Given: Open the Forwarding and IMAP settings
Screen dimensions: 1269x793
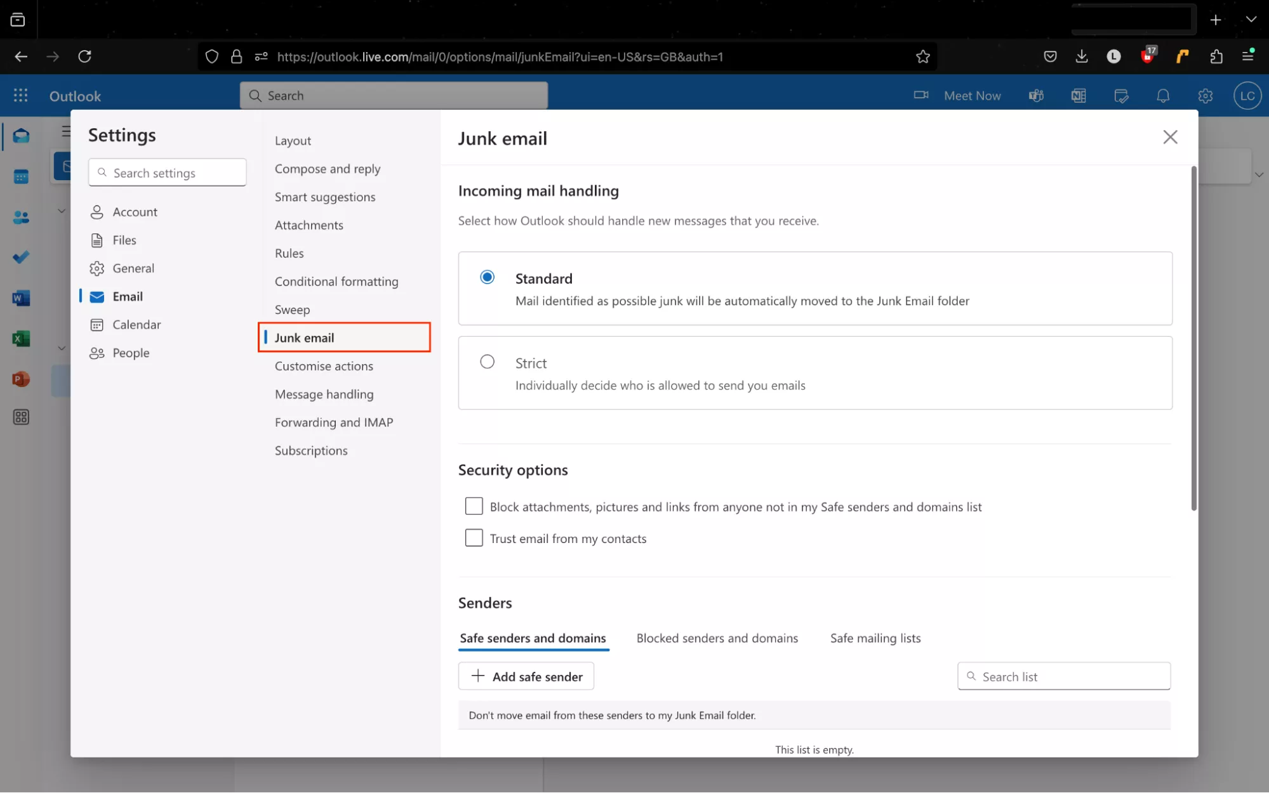Looking at the screenshot, I should (334, 423).
